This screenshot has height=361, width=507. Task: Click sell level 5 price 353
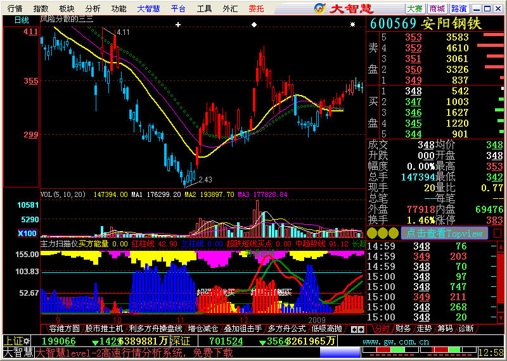pyautogui.click(x=414, y=37)
